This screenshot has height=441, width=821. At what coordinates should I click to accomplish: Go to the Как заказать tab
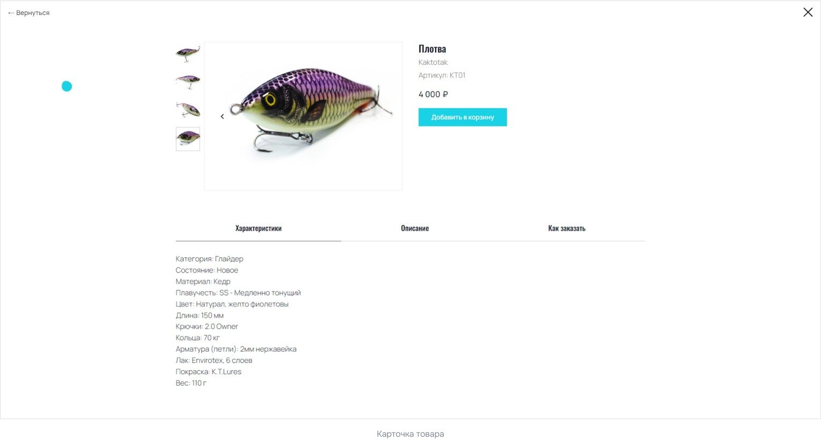tap(567, 228)
